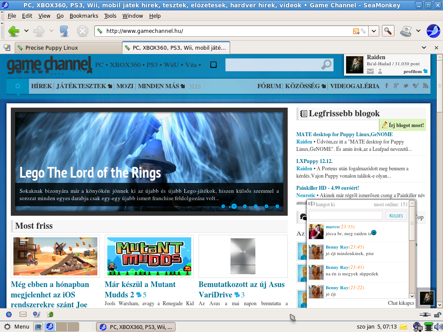Open 'MATE desktop for Puppy Linux,GeNOME' blog

click(x=344, y=134)
